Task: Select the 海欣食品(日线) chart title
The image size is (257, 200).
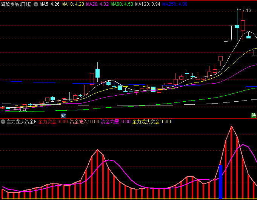Action: (16, 4)
